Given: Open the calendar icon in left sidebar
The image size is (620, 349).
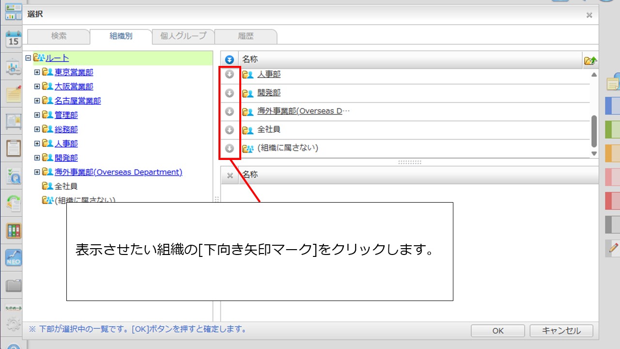Looking at the screenshot, I should coord(14,39).
